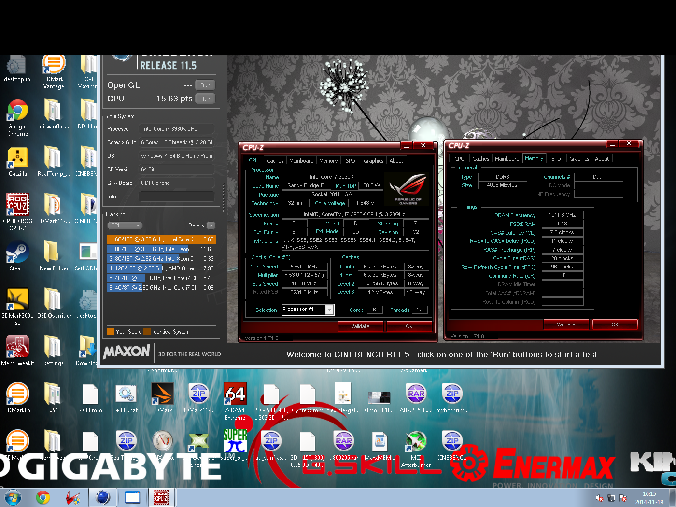Run the Cinebench OpenGL test
The width and height of the screenshot is (676, 507).
(205, 85)
